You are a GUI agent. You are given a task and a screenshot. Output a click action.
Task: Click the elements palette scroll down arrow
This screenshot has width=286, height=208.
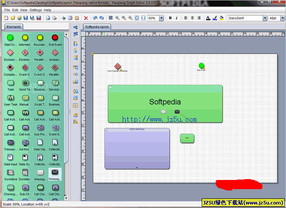point(66,198)
